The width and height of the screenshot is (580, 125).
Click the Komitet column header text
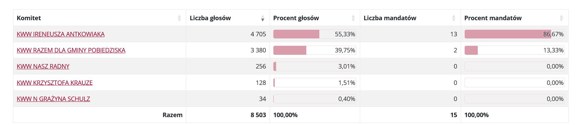pyautogui.click(x=29, y=18)
